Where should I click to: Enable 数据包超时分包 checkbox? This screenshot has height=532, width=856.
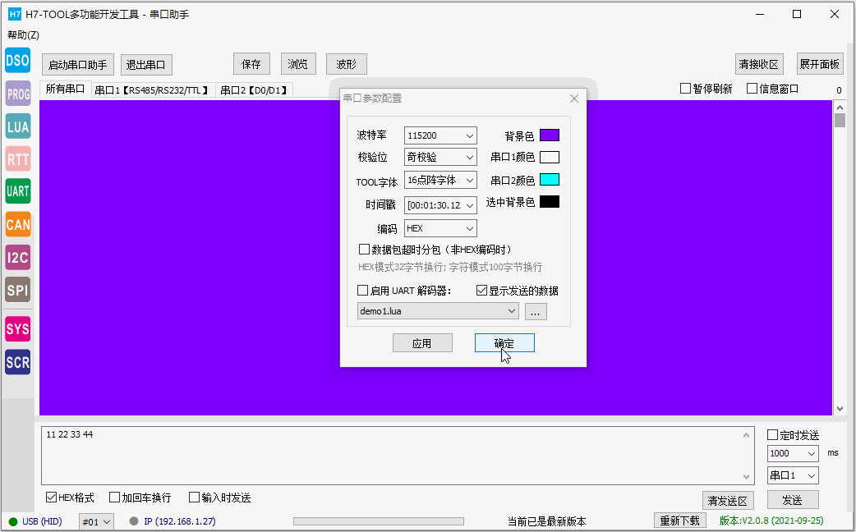point(364,250)
